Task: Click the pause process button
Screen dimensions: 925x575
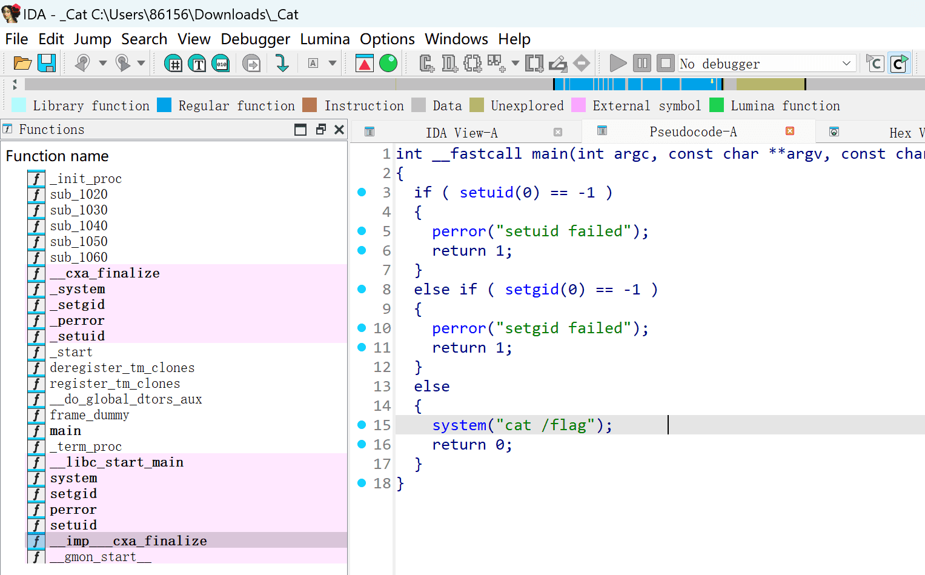Action: tap(642, 63)
